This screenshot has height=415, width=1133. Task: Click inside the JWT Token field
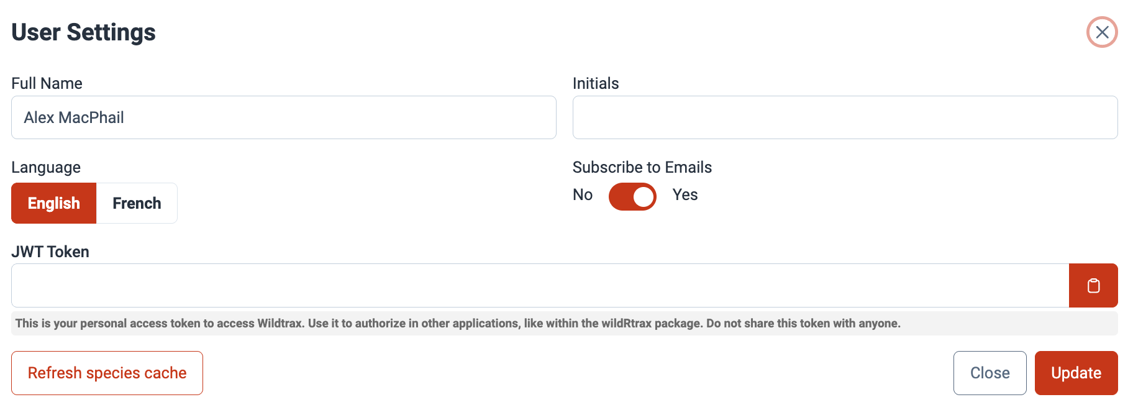[539, 286]
